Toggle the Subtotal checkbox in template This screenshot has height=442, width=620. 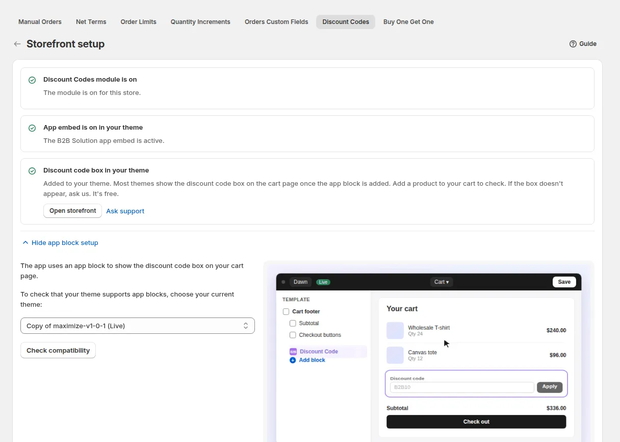(293, 323)
